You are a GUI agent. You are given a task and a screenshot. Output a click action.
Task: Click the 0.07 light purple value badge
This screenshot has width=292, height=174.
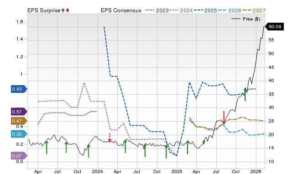(19, 156)
